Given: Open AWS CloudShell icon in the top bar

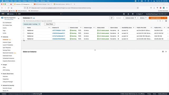Looking at the screenshot, I should [x=124, y=14].
